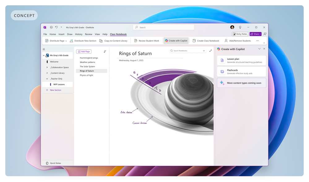Click the feedback person icon beside Share

point(265,34)
